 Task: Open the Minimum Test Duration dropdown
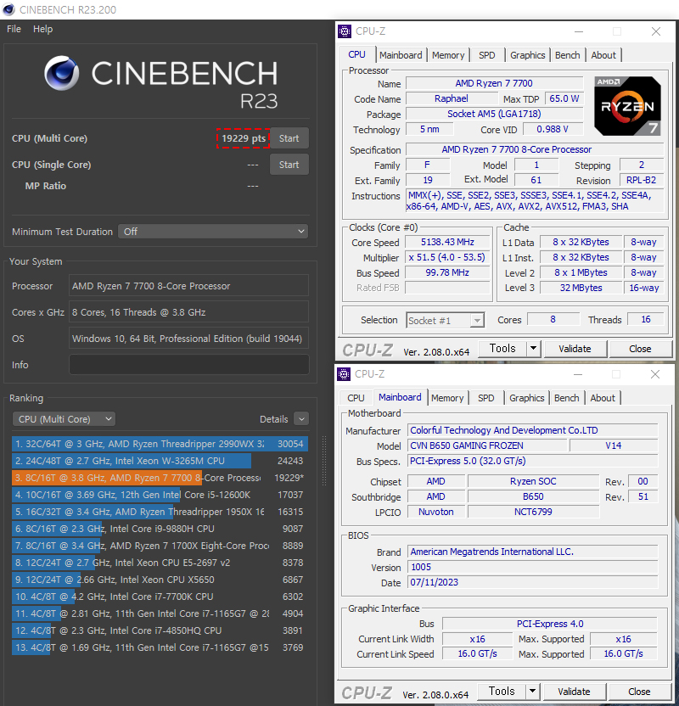pyautogui.click(x=213, y=232)
